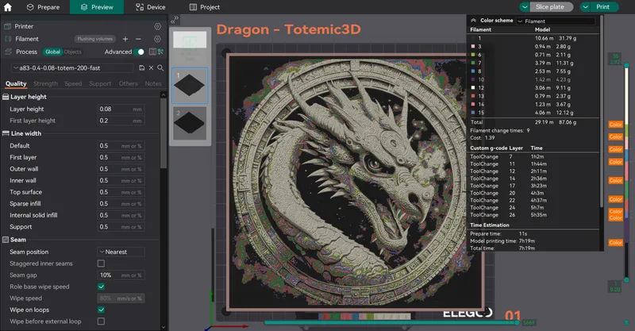Open the Quality settings tab
This screenshot has height=331, width=635.
coord(16,83)
